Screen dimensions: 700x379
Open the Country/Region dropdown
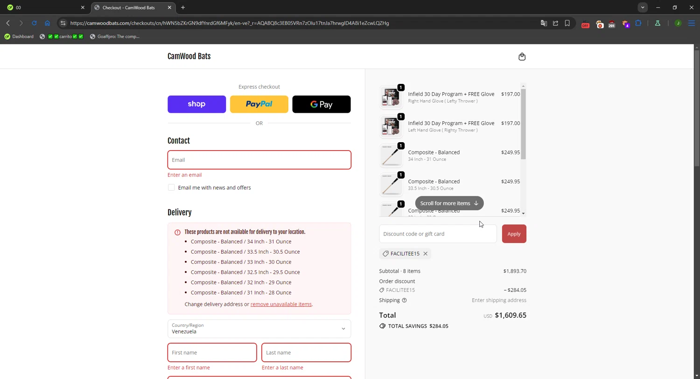point(259,329)
